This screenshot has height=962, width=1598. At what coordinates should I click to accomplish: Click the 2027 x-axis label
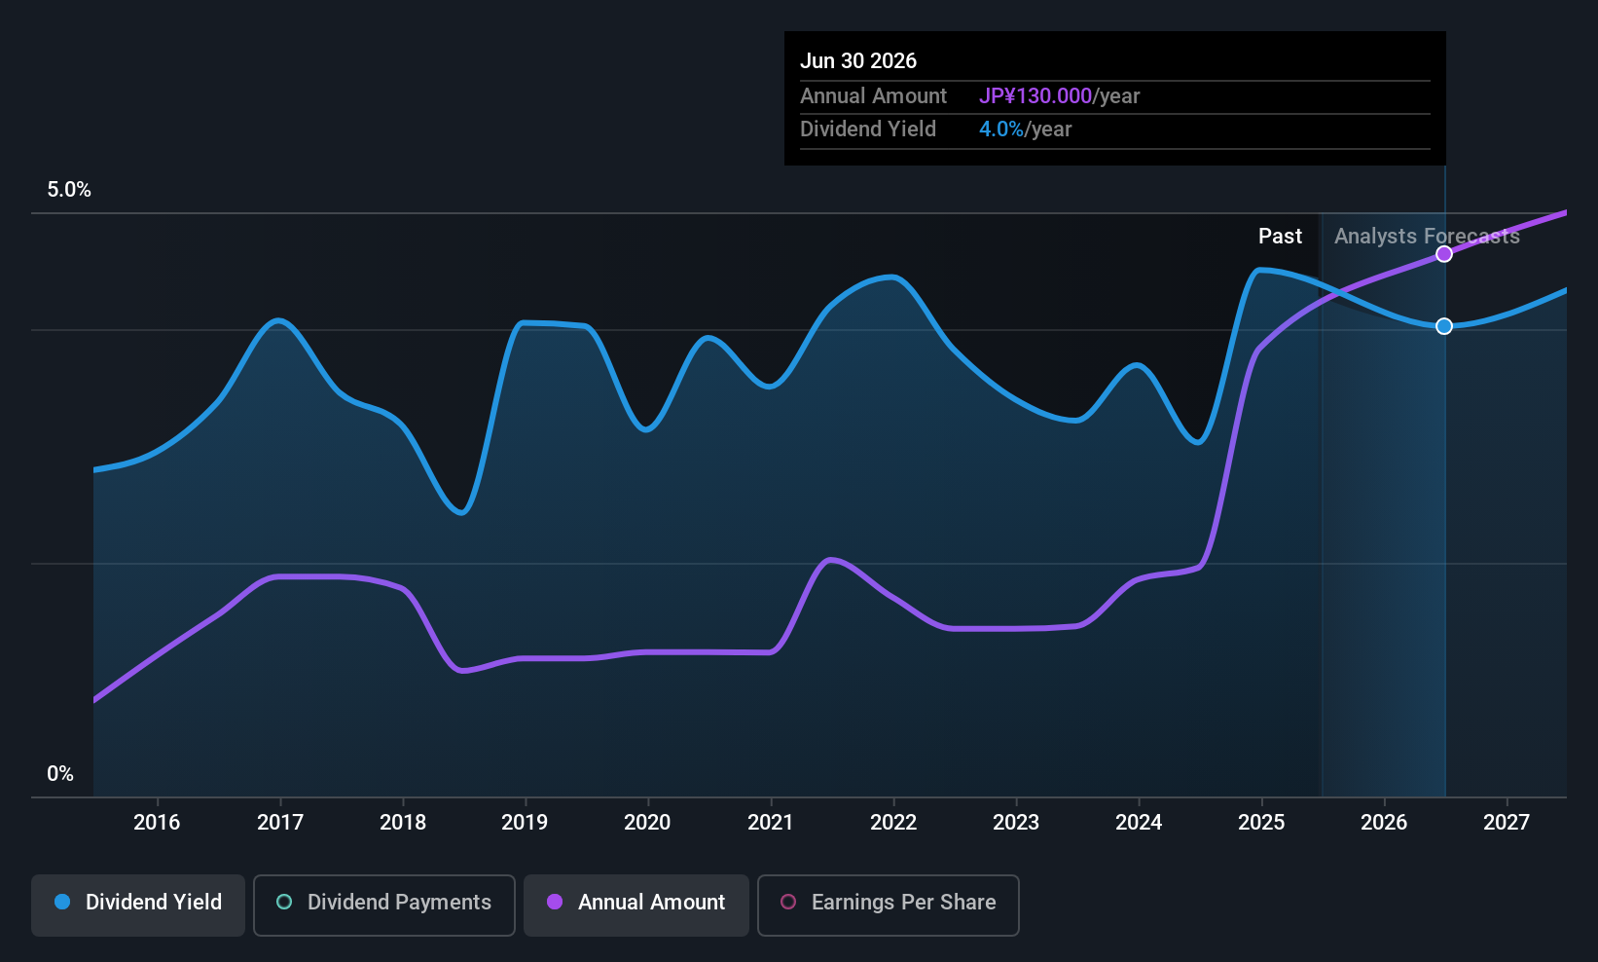tap(1507, 822)
